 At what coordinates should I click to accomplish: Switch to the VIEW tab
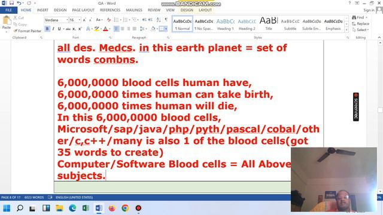(x=170, y=10)
